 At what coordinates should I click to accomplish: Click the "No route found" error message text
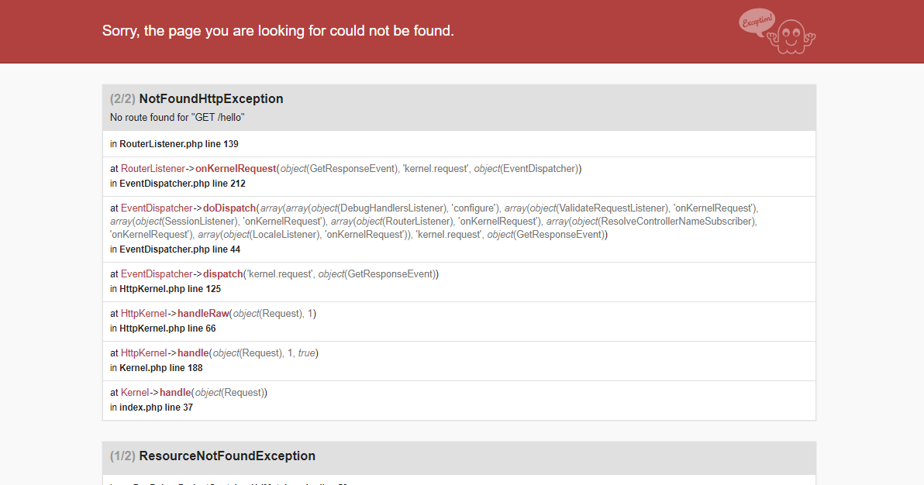pyautogui.click(x=176, y=117)
